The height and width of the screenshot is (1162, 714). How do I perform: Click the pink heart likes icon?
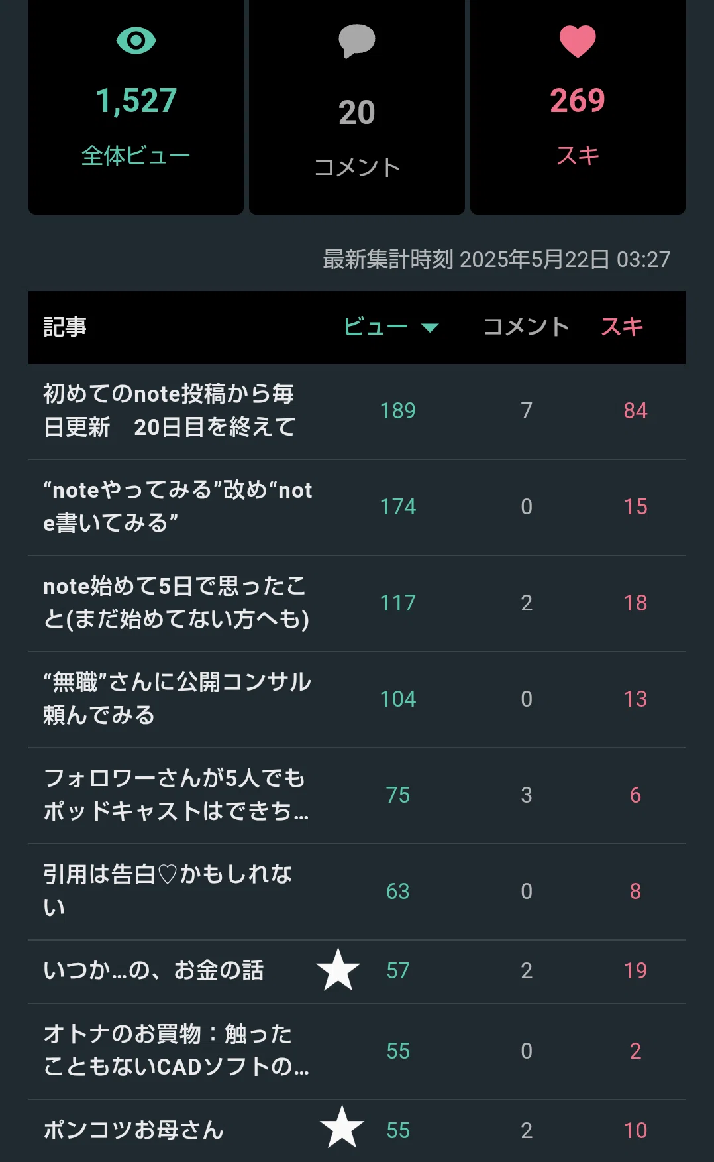(x=578, y=41)
